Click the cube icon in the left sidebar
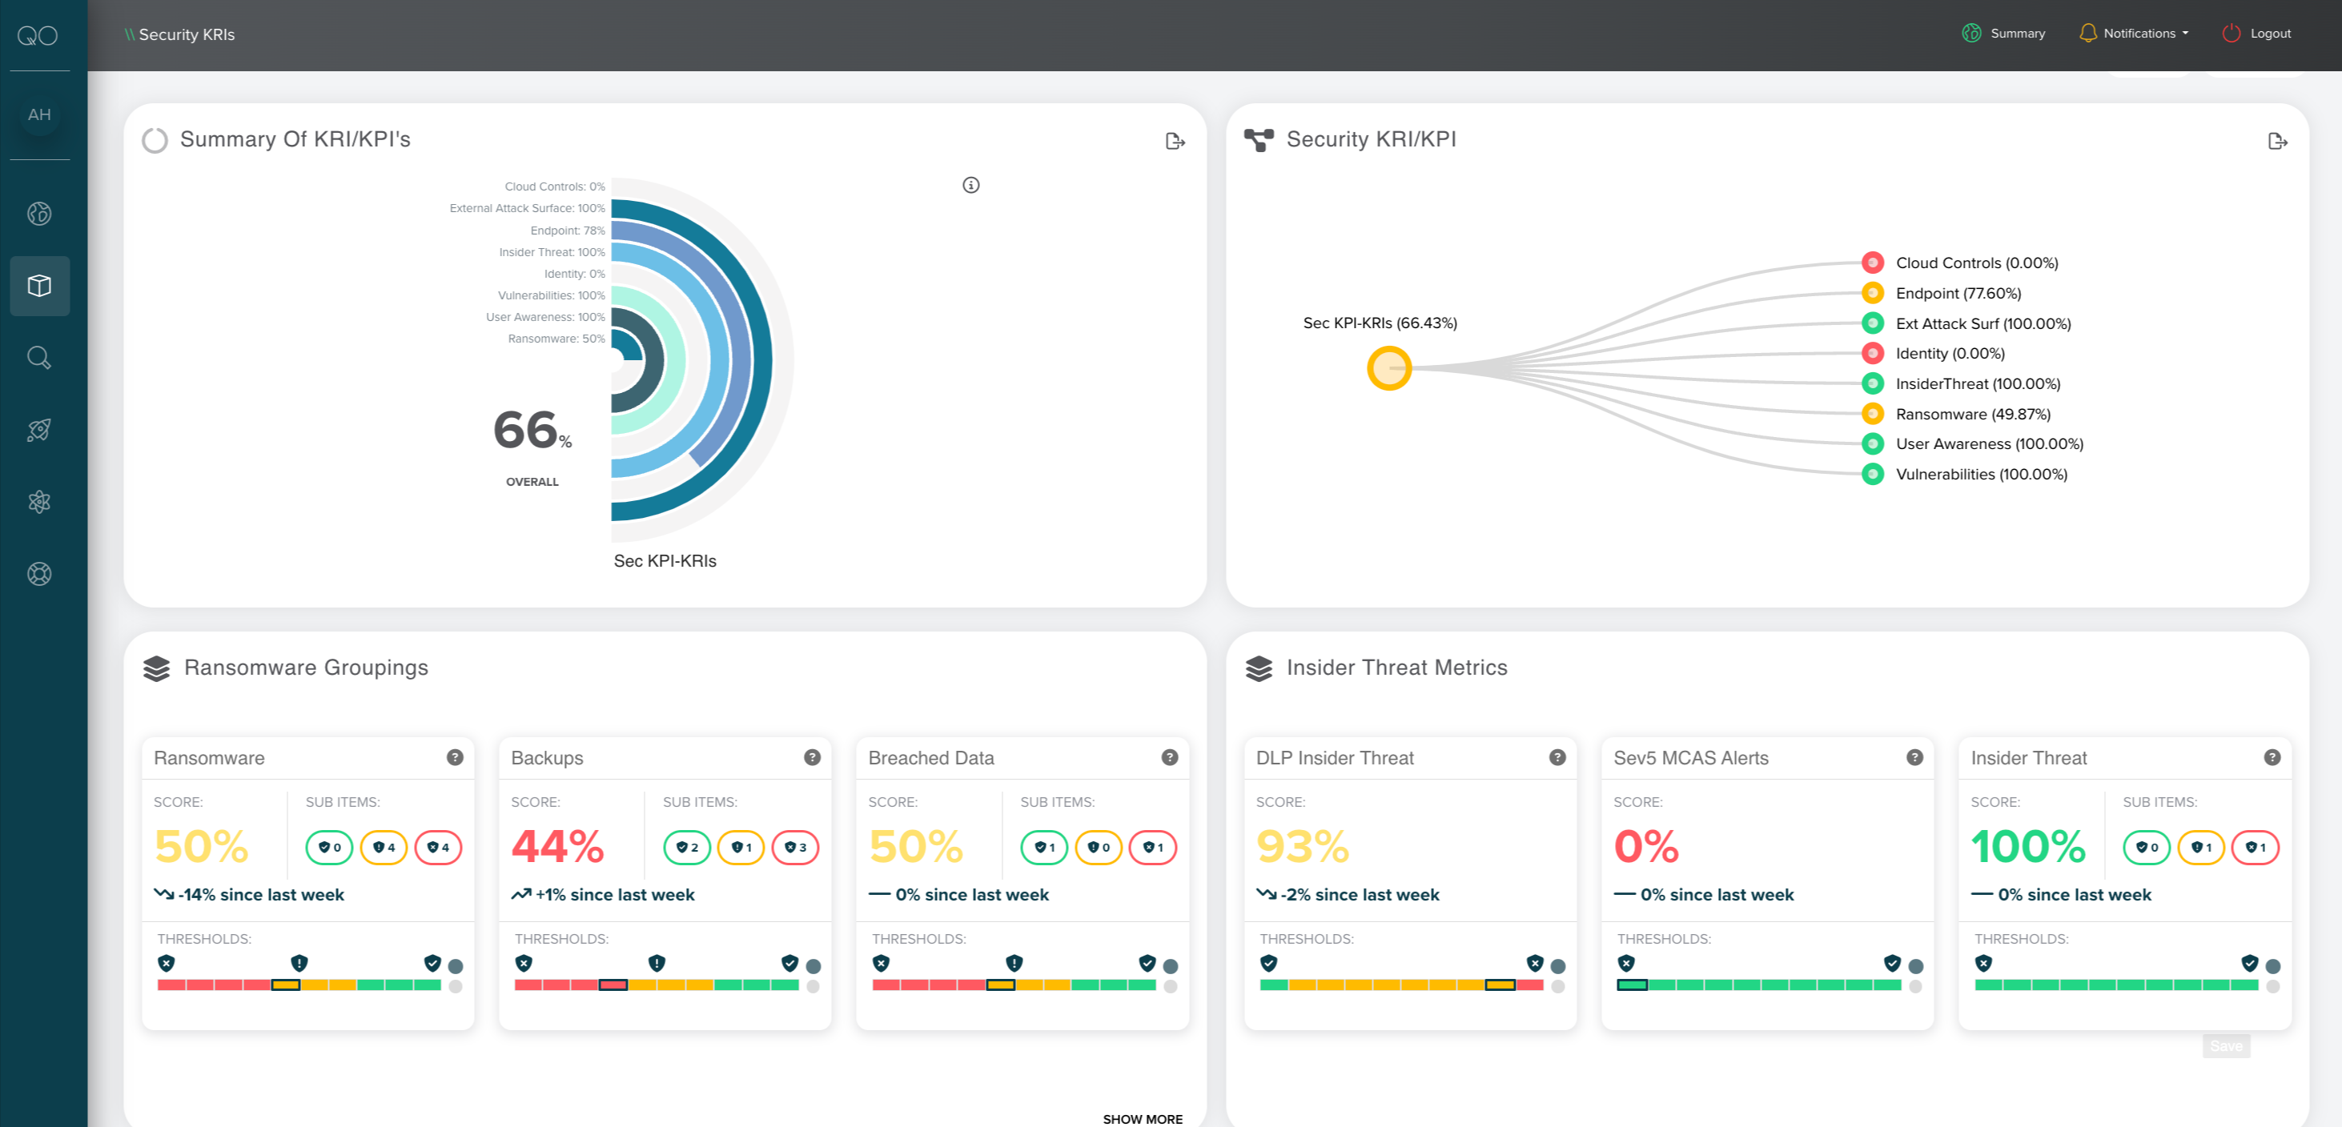Image resolution: width=2342 pixels, height=1127 pixels. coord(39,286)
